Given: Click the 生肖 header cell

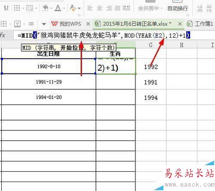Looking at the screenshot, I should click(116, 54).
